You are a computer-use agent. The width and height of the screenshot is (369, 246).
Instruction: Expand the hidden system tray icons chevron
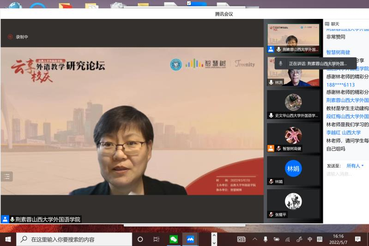coord(254,239)
